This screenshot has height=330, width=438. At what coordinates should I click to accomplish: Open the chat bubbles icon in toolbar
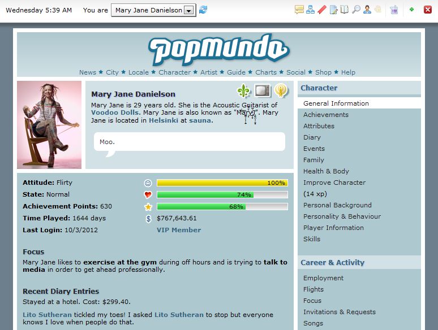[x=299, y=10]
